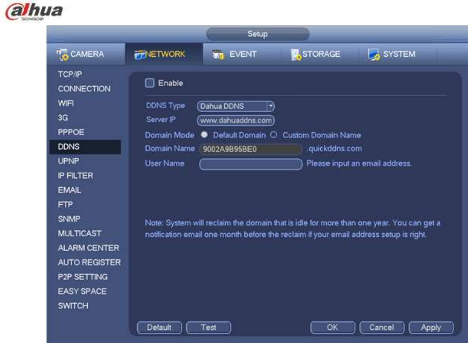Click the Cancel button
Viewport: 468px width, 343px height.
pyautogui.click(x=382, y=328)
